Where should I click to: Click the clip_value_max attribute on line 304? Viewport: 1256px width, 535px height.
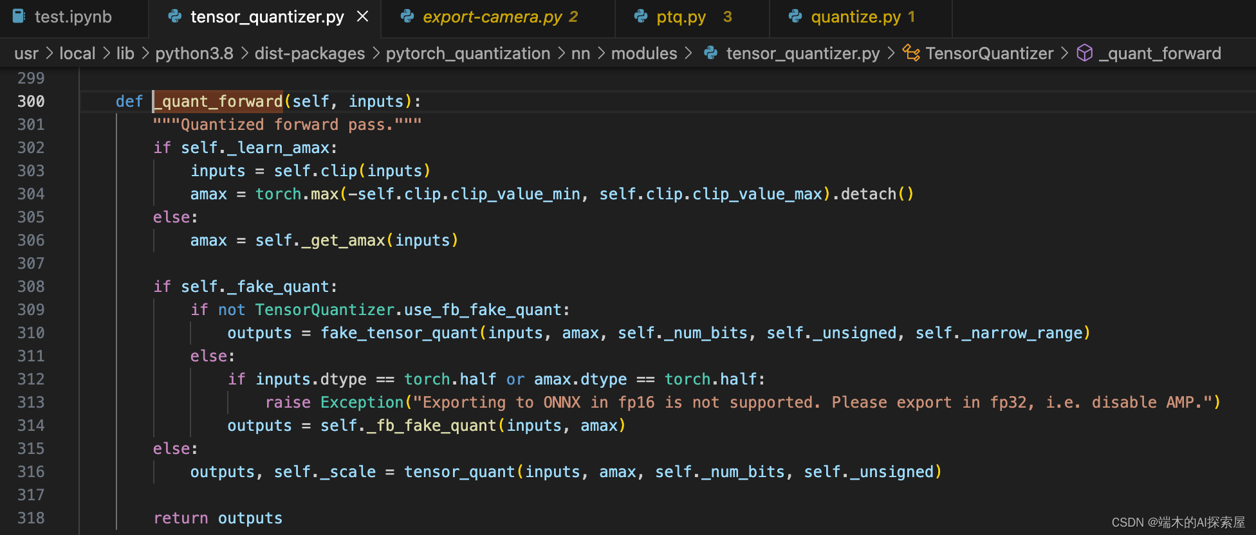(x=757, y=194)
